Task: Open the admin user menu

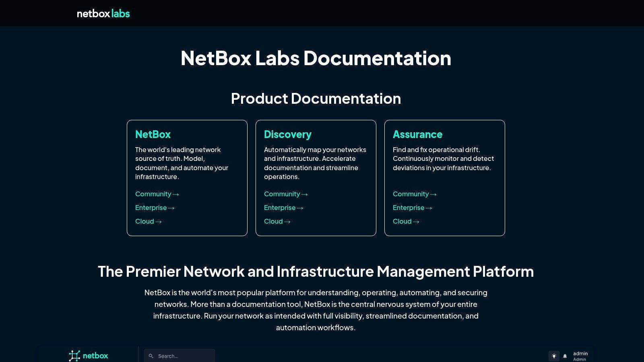Action: [x=580, y=356]
